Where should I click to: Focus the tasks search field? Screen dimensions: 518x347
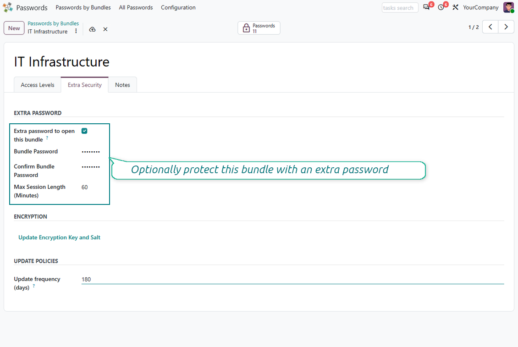[400, 8]
